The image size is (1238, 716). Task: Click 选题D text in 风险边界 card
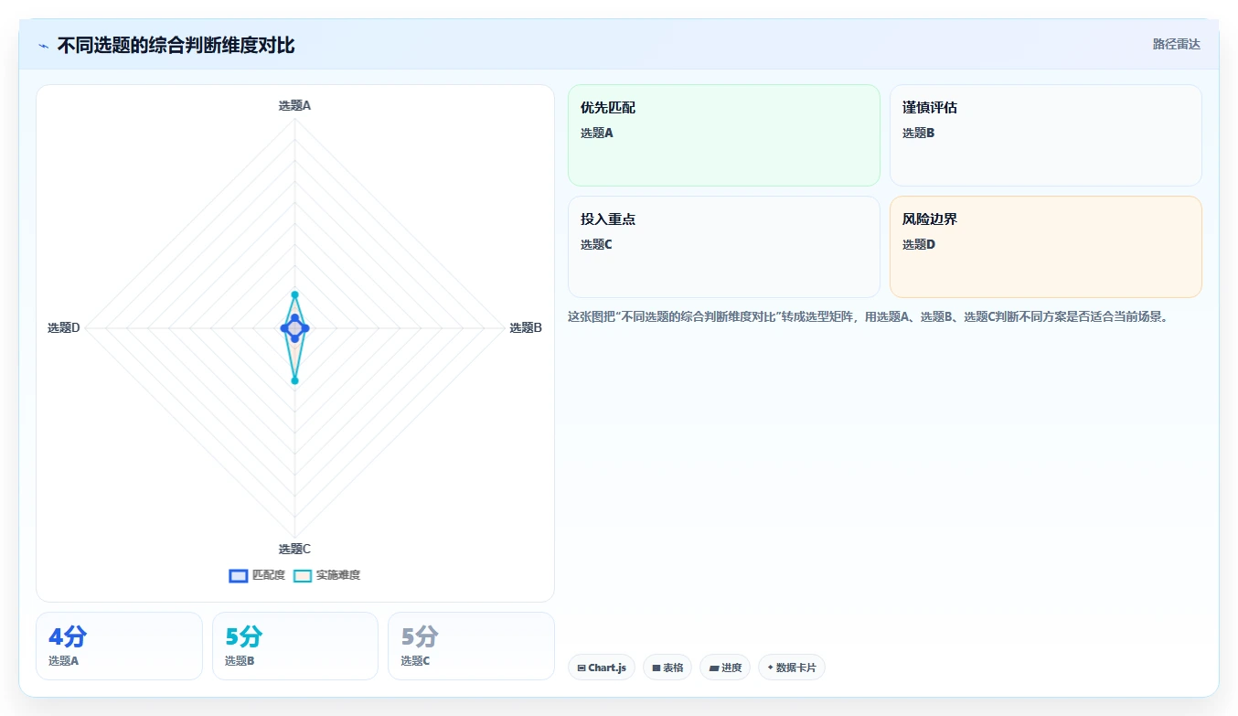pyautogui.click(x=919, y=244)
